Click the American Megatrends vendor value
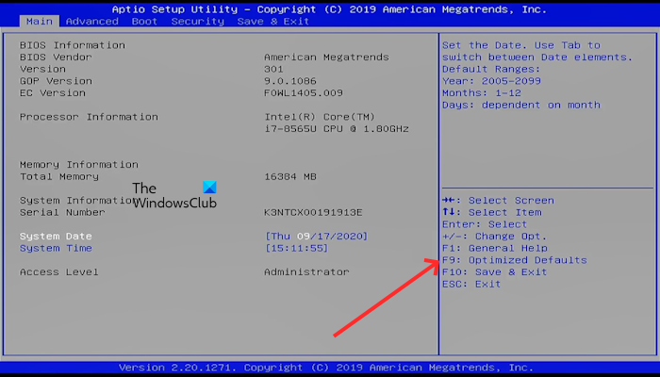This screenshot has height=377, width=660. click(326, 57)
